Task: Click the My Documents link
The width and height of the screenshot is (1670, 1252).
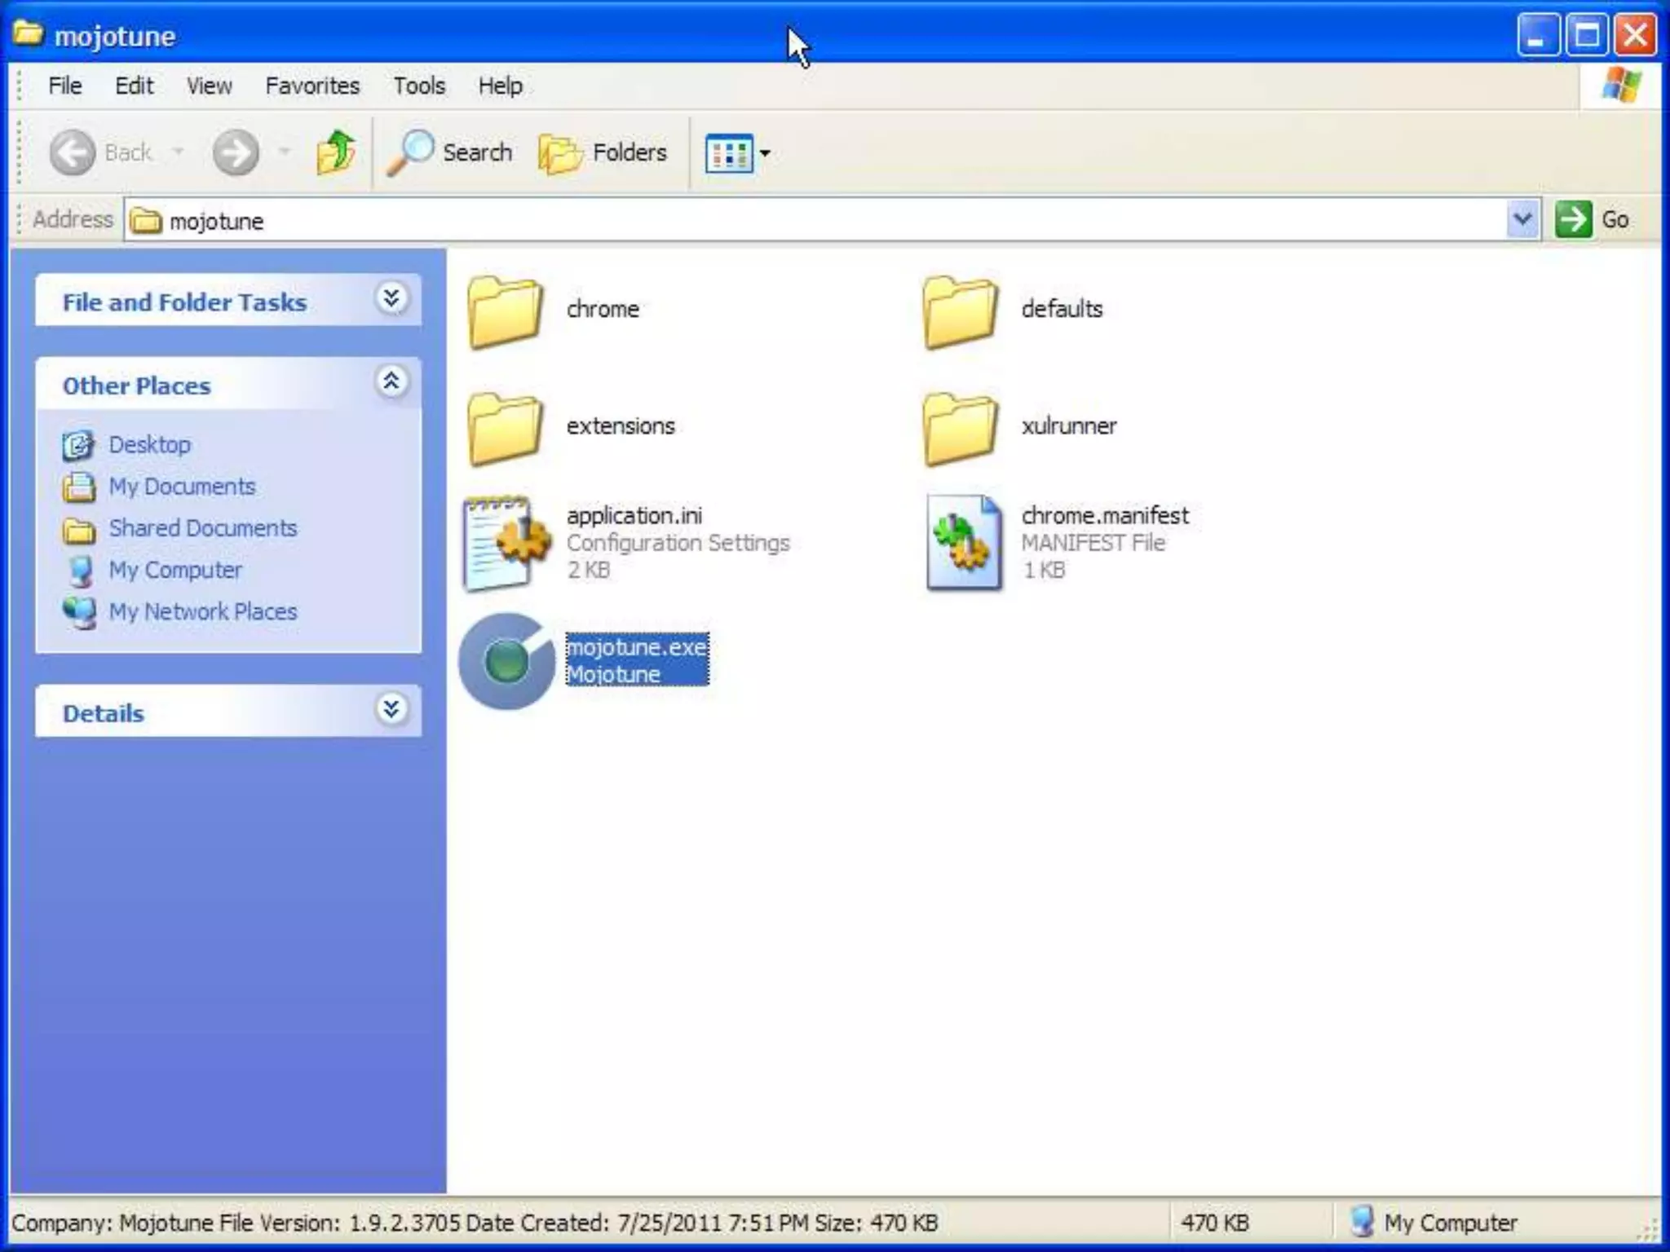Action: click(x=182, y=487)
